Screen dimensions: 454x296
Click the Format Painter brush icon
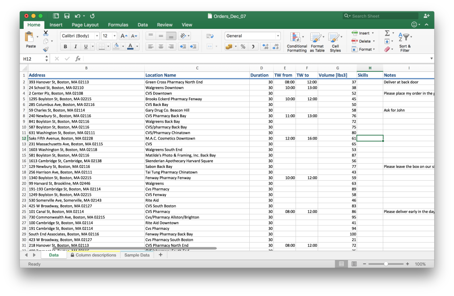46,49
